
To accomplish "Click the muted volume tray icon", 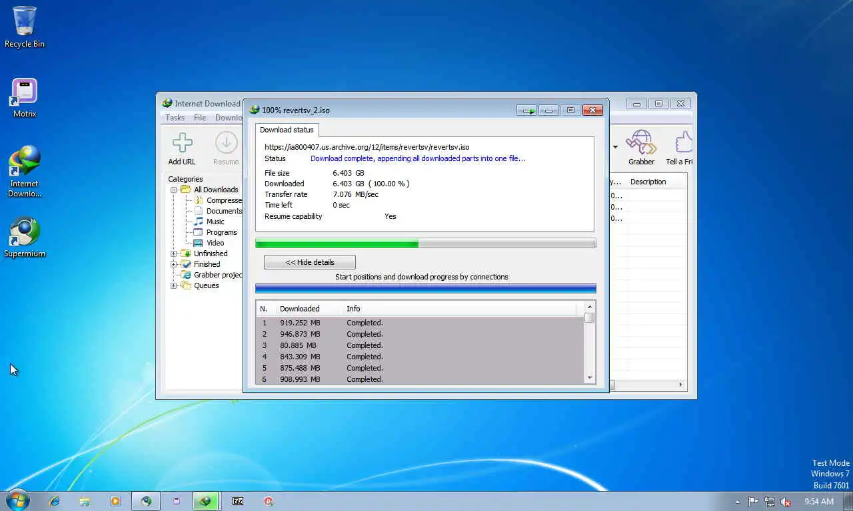I will click(x=786, y=502).
